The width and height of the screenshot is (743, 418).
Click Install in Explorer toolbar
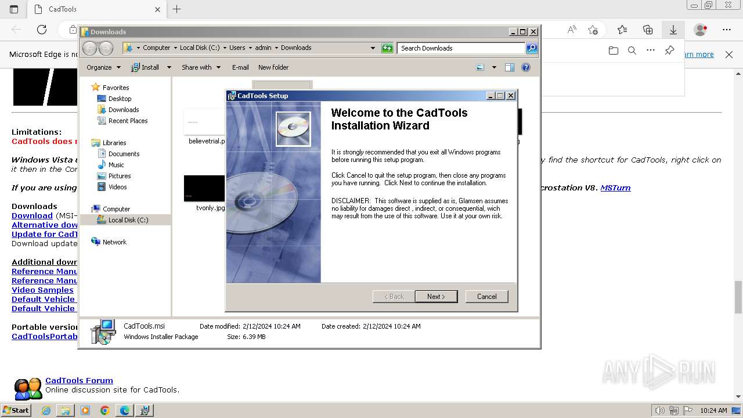pyautogui.click(x=145, y=67)
